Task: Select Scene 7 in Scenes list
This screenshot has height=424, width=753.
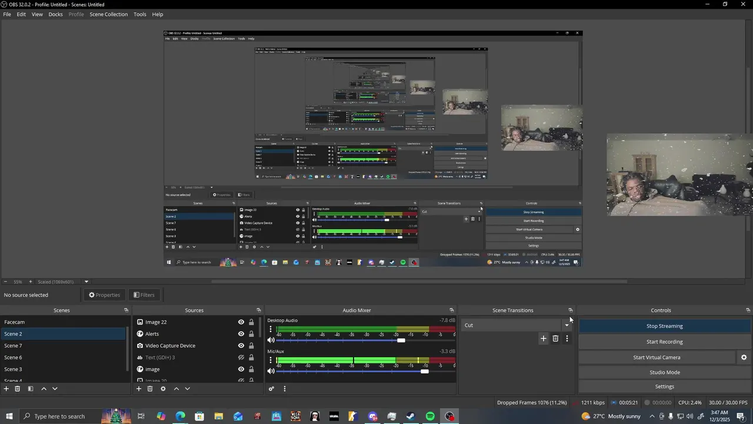Action: click(63, 346)
